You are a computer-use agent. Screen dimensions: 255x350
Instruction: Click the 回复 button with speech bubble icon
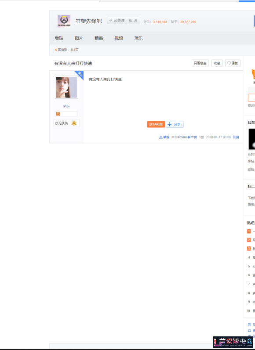tap(233, 63)
